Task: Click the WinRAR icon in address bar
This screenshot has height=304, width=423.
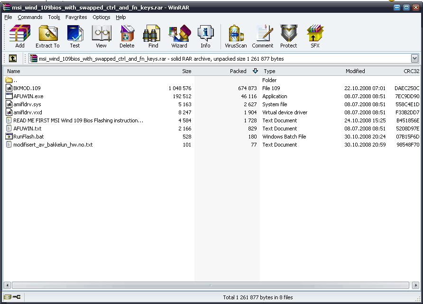Action: [34, 58]
